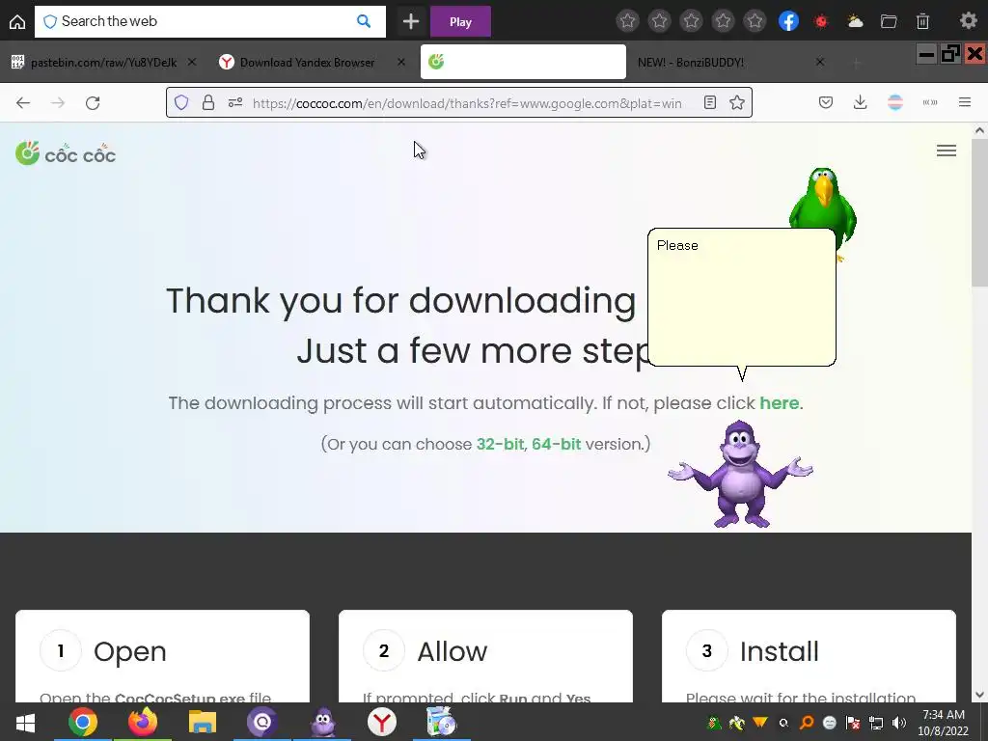Open Firefox from the taskbar
Screen dimensions: 988x741
tap(143, 722)
